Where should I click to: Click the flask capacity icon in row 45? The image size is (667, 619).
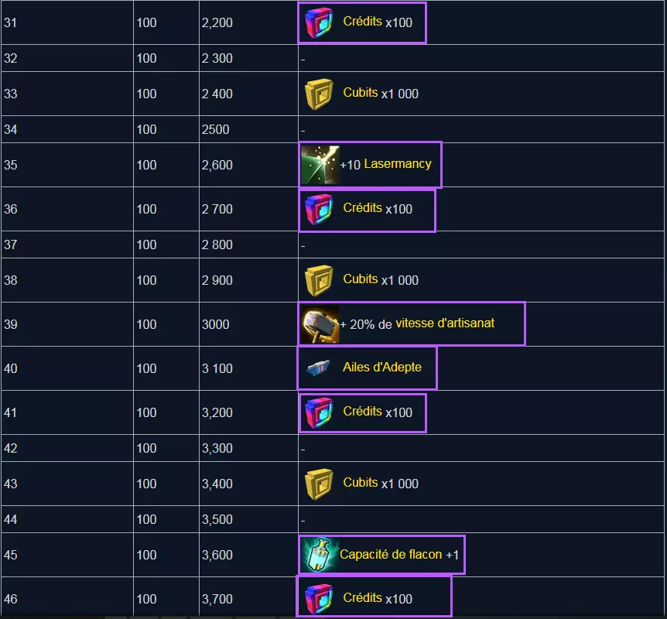[x=319, y=555]
